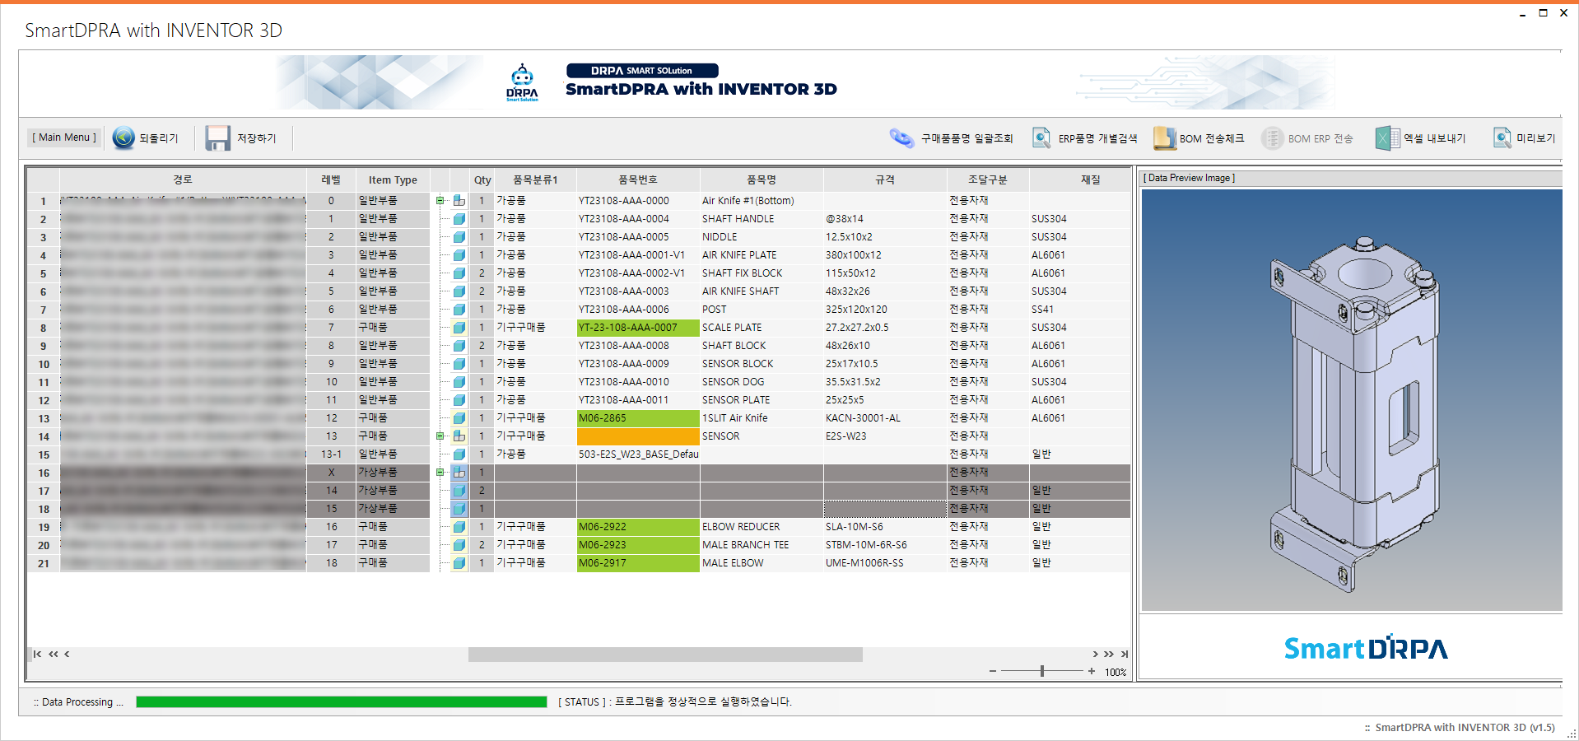Click the BOM 전송체크 book icon
The image size is (1579, 741).
click(x=1165, y=138)
